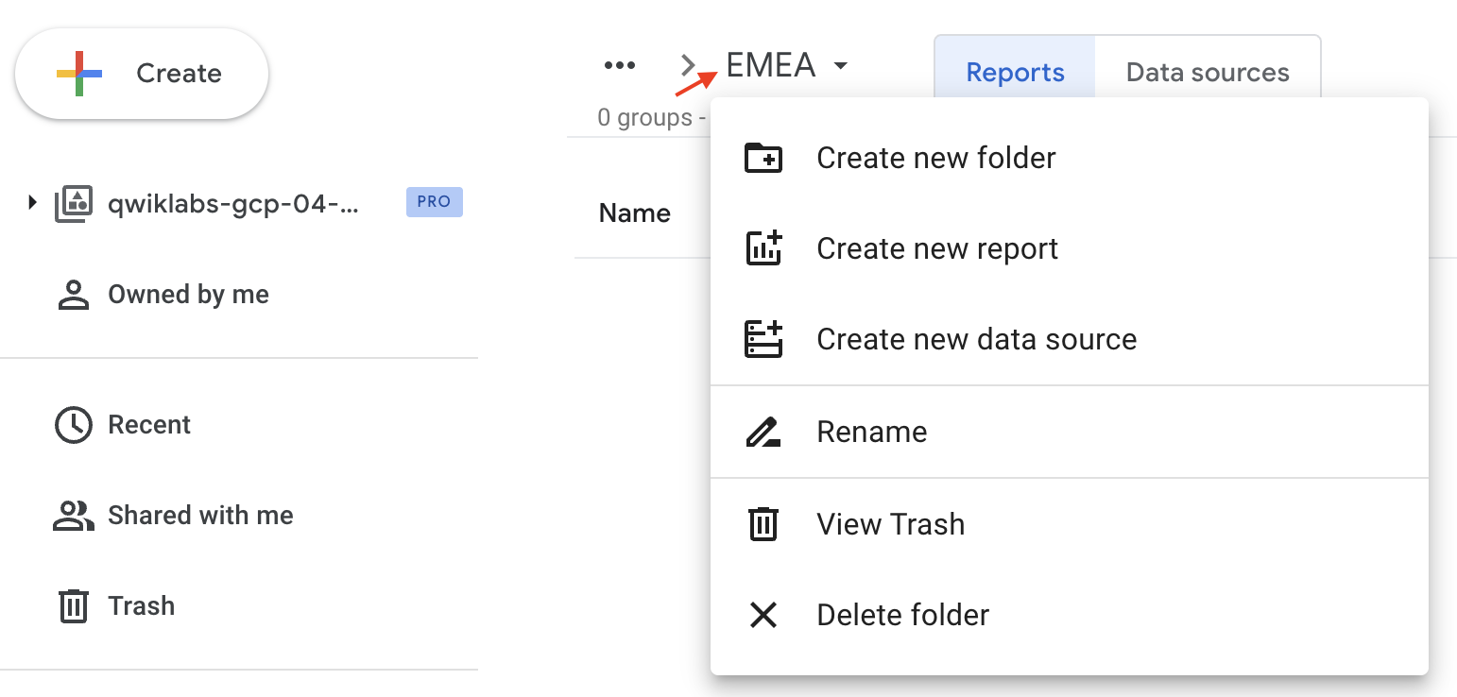Screen dimensions: 1457x697
Task: Click the breadcrumb chevron separator
Action: (689, 65)
